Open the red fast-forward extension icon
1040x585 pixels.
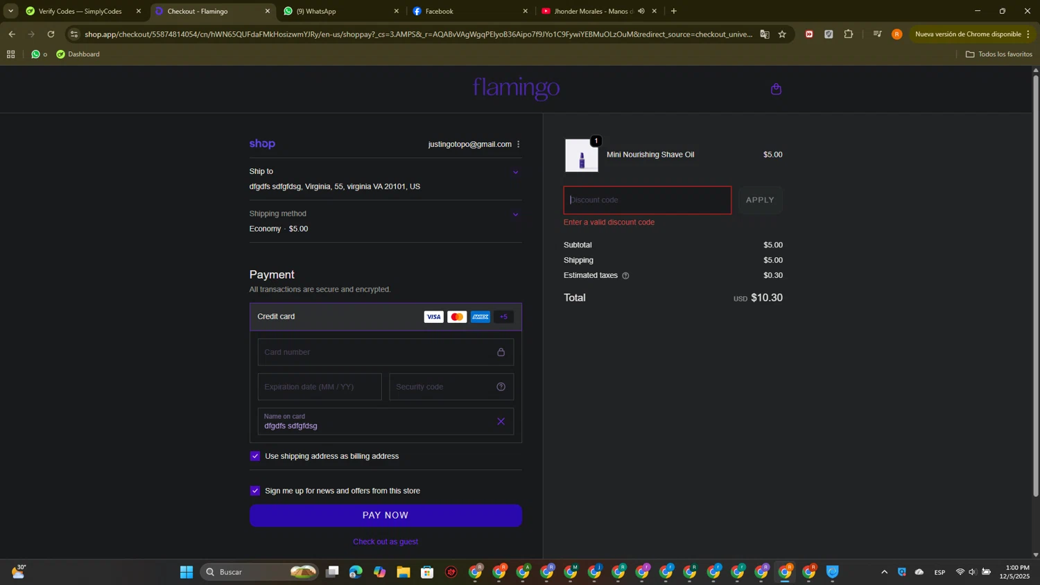coord(809,34)
